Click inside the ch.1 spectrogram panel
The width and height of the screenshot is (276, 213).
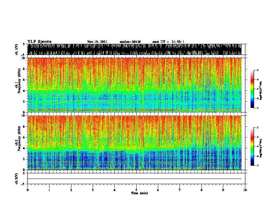point(135,85)
